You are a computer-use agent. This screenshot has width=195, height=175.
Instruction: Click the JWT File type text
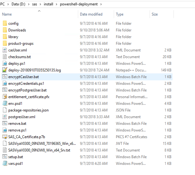pyautogui.click(x=122, y=144)
